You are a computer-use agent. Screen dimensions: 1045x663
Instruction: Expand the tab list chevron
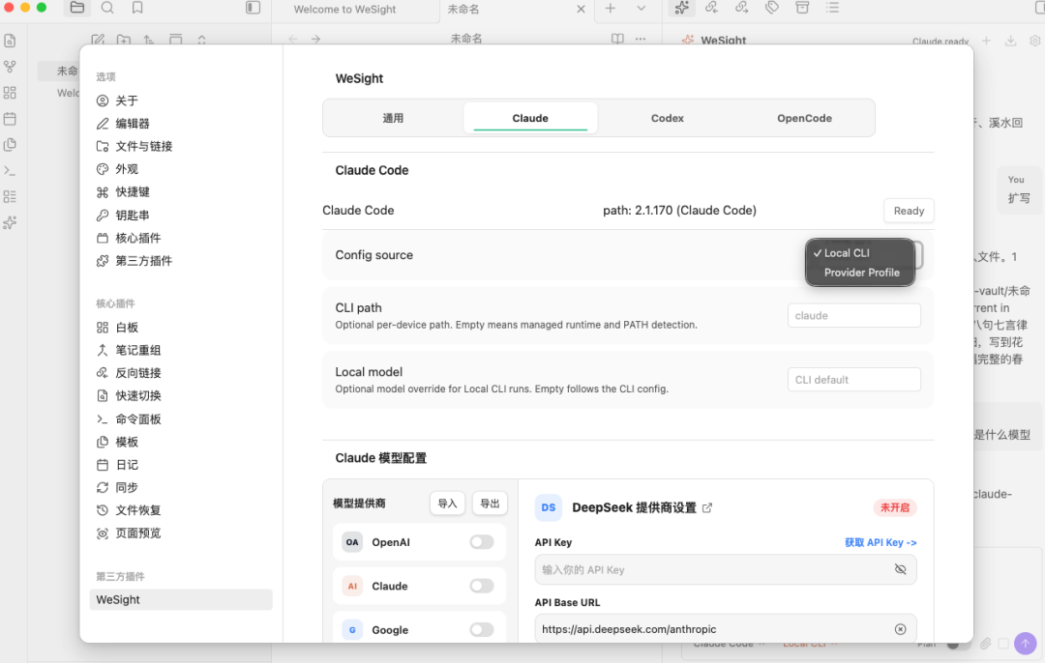[x=641, y=8]
